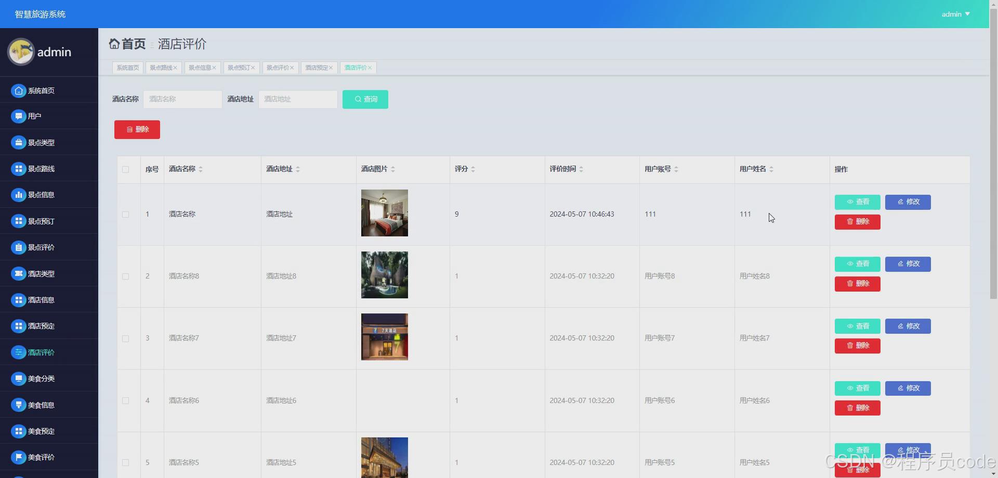998x478 pixels.
Task: Open 美食评价 sidebar entry
Action: [x=49, y=457]
